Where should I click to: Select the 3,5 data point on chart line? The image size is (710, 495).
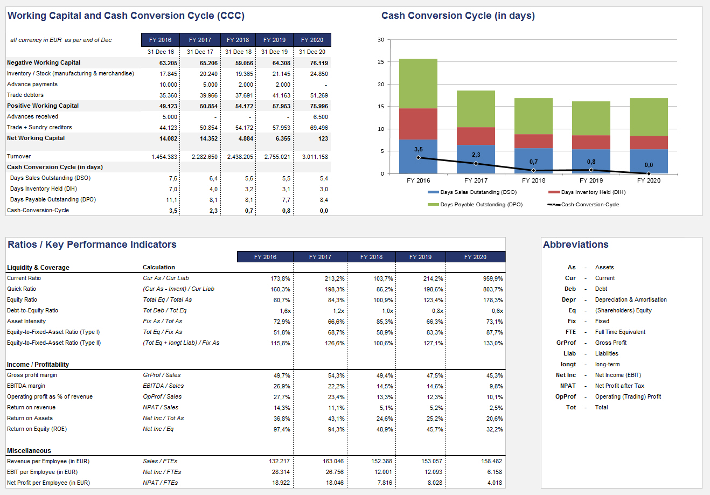[x=419, y=157]
